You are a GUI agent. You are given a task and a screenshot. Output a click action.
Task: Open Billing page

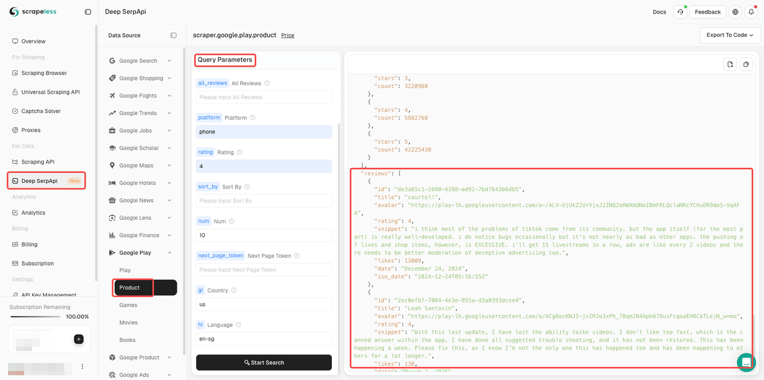29,244
